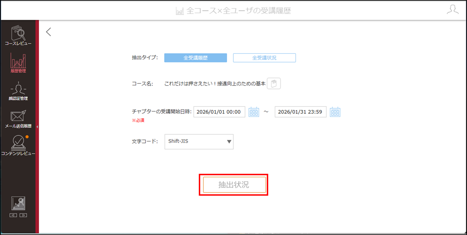Image resolution: width=467 pixels, height=235 pixels.
Task: Click the 全コース×全ユーザの受講履歴 title
Action: pos(239,11)
